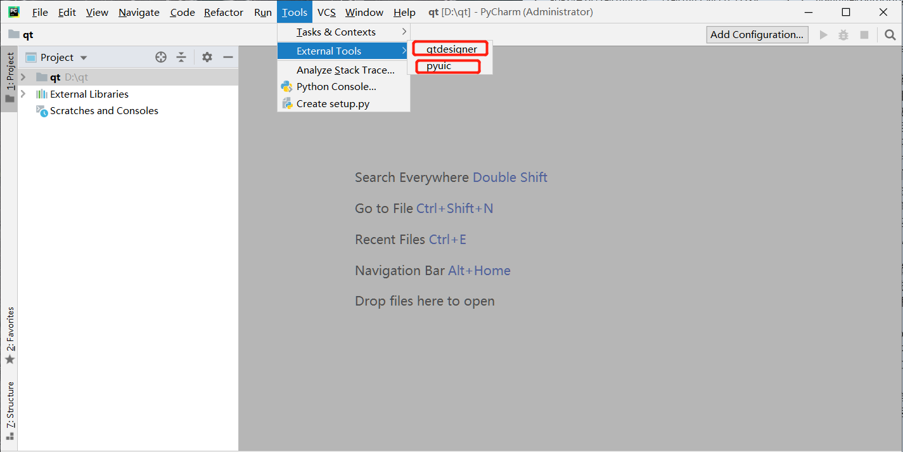Viewport: 903px width, 452px height.
Task: Expand External Tools submenu arrow
Action: [404, 51]
